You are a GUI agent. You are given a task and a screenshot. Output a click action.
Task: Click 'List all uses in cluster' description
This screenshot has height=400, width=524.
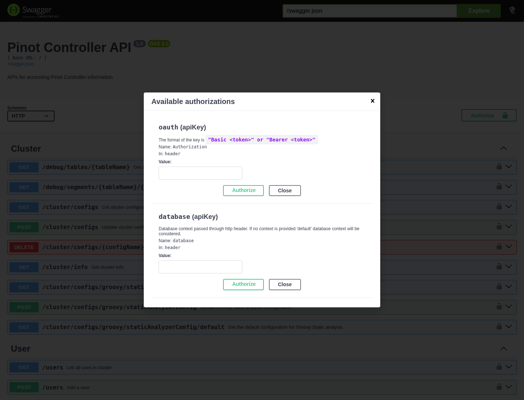click(x=89, y=368)
